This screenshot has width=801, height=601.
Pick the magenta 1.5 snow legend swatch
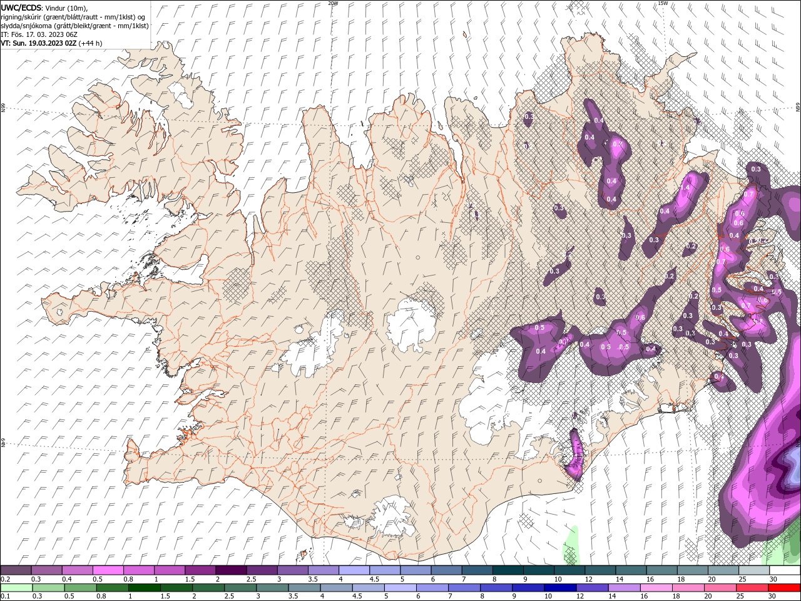(200, 570)
